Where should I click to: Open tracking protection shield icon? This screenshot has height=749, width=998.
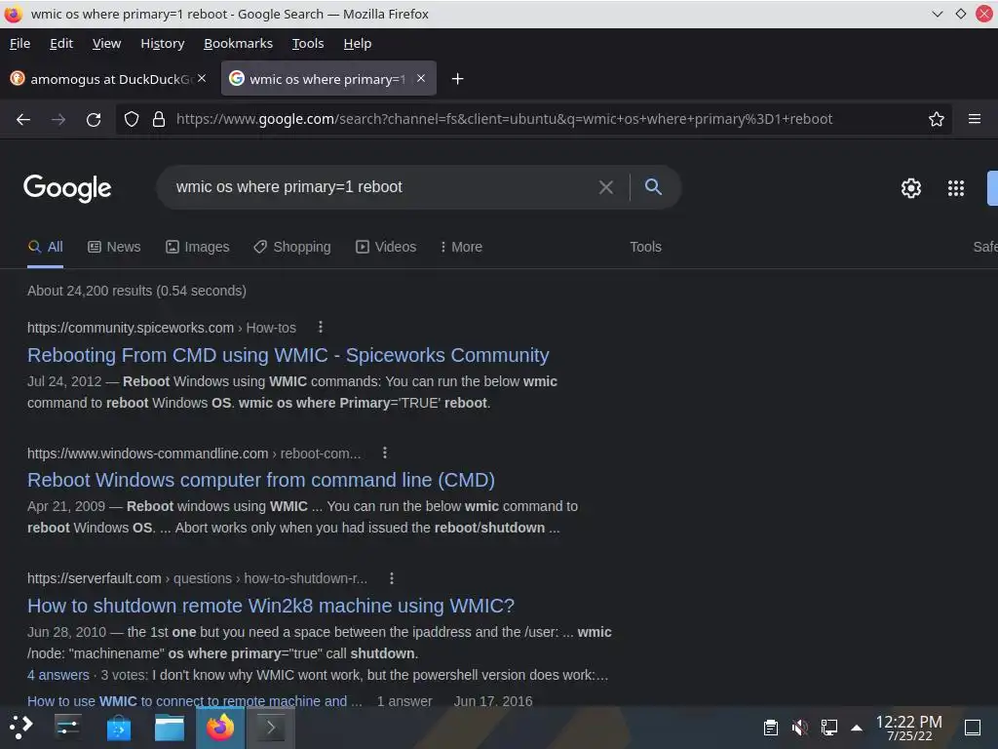pos(132,119)
